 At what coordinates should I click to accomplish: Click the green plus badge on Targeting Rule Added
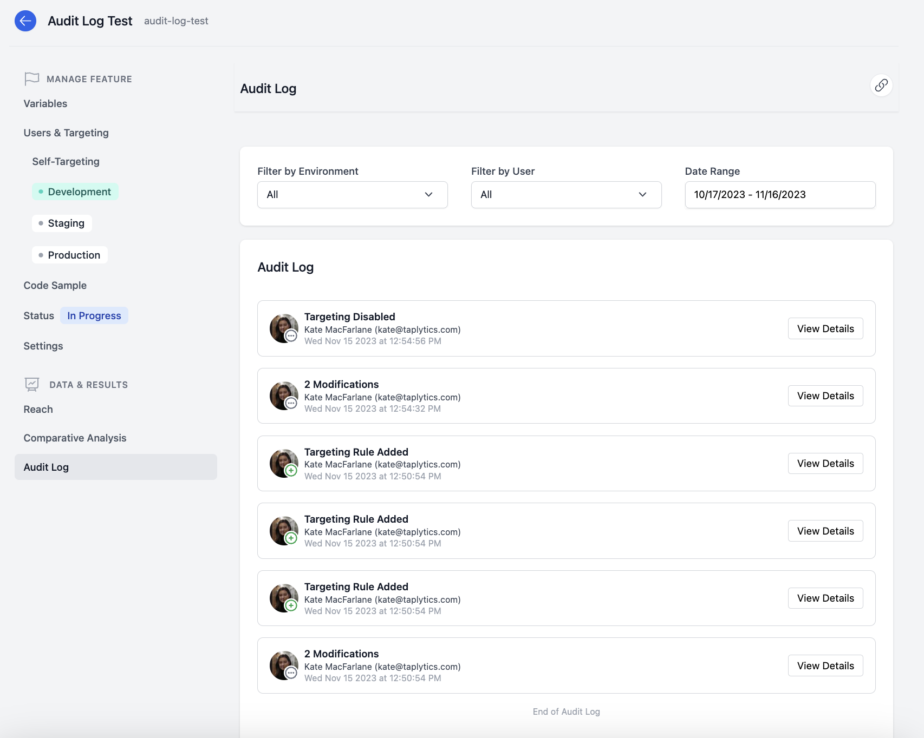pos(291,470)
